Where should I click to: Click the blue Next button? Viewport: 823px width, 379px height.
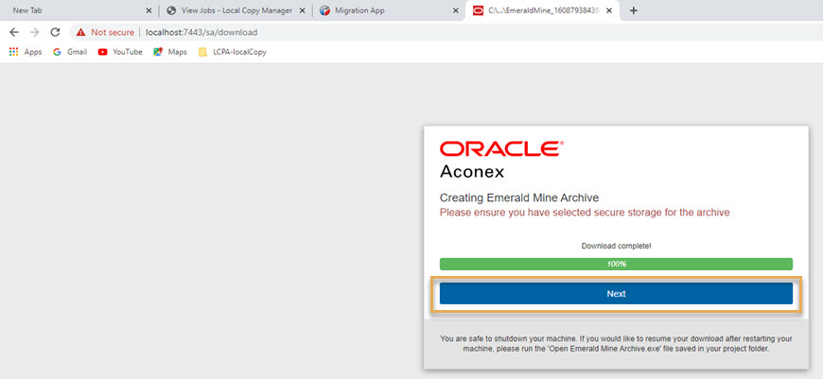coord(616,294)
